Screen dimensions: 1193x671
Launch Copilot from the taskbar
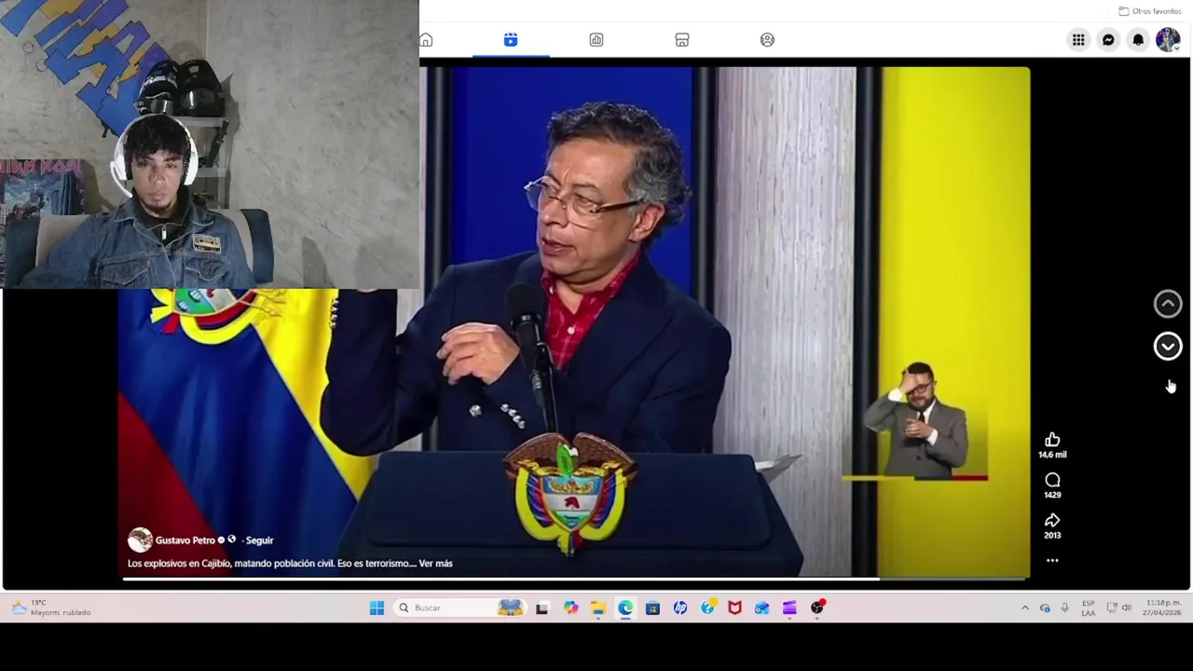[570, 608]
